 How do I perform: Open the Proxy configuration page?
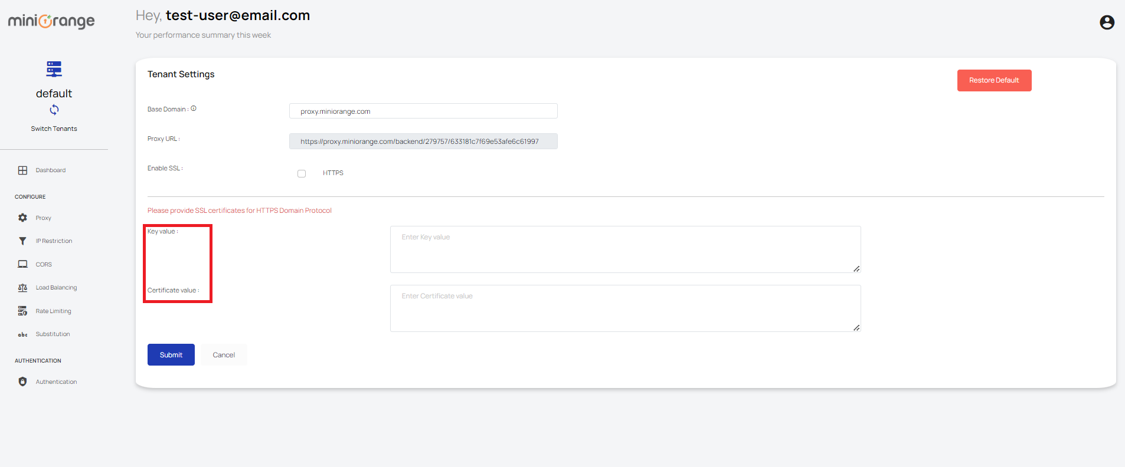(44, 218)
